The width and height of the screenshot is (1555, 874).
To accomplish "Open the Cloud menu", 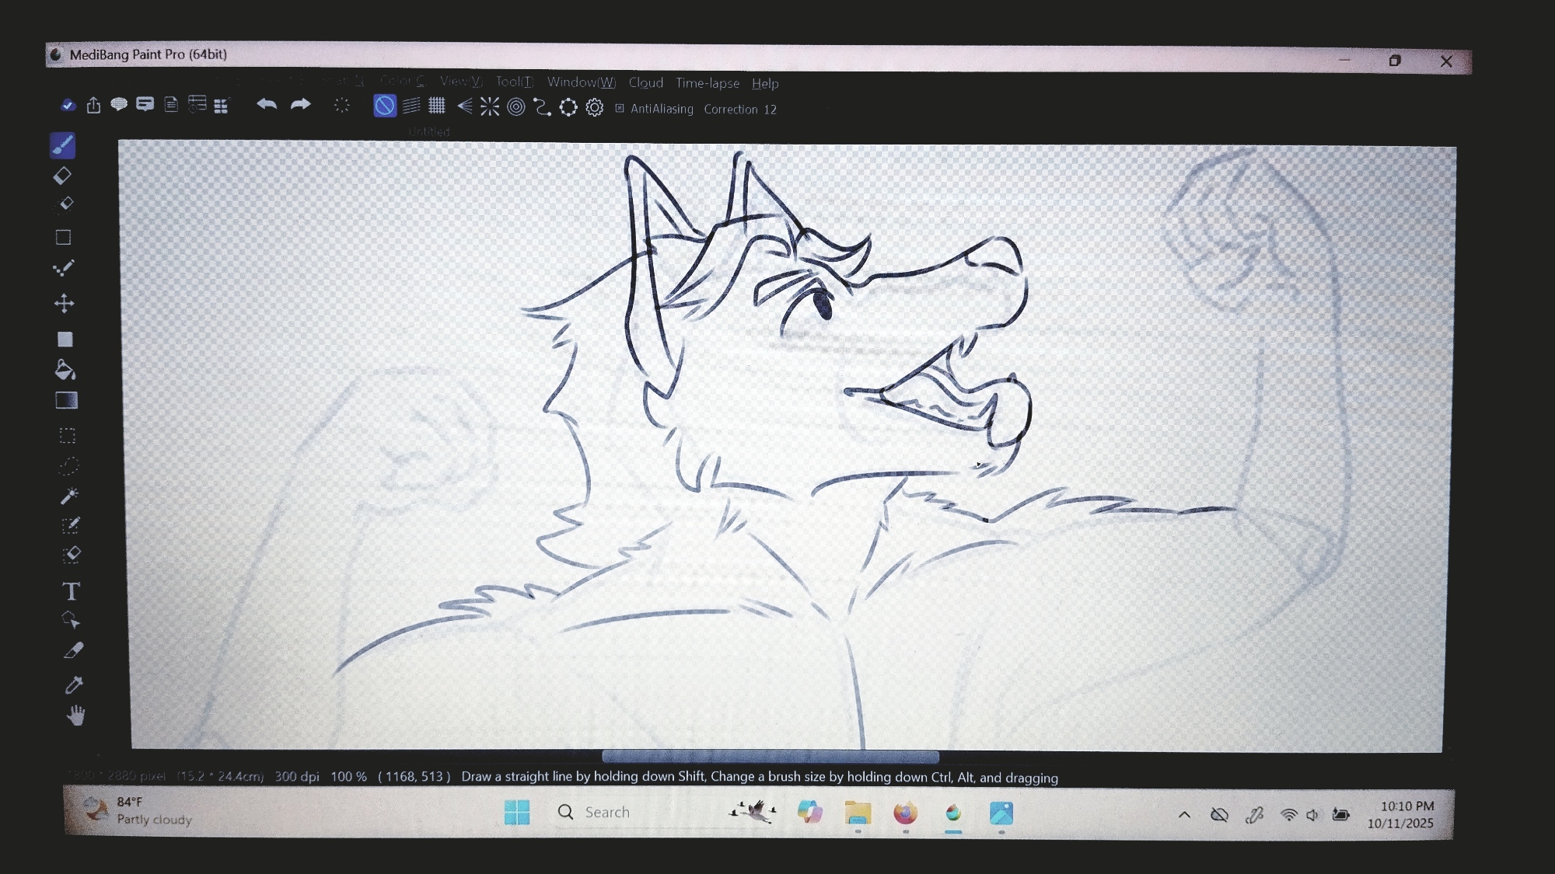I will (645, 83).
